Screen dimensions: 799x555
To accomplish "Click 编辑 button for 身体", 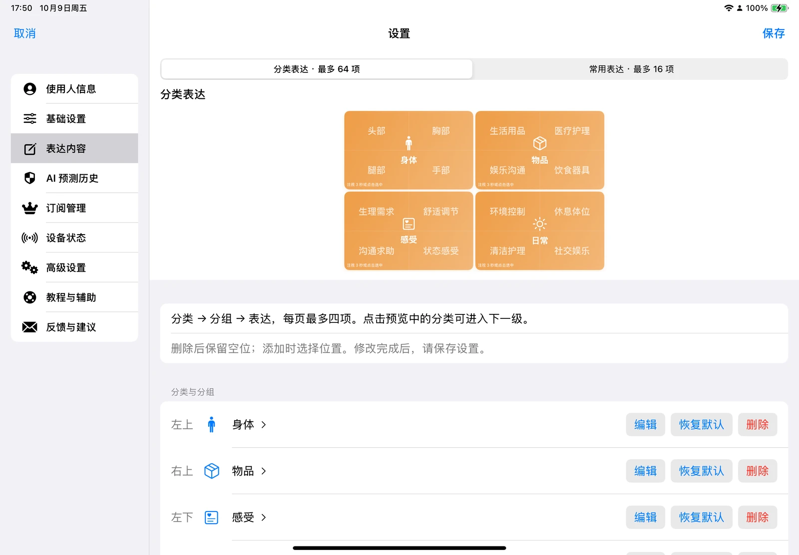I will 646,425.
